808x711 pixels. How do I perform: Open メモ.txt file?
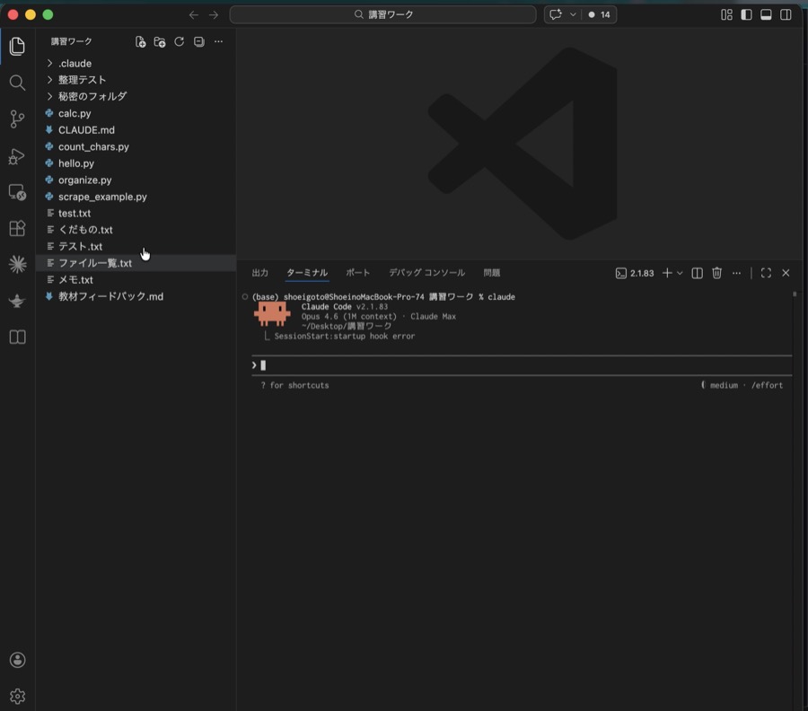(136, 280)
